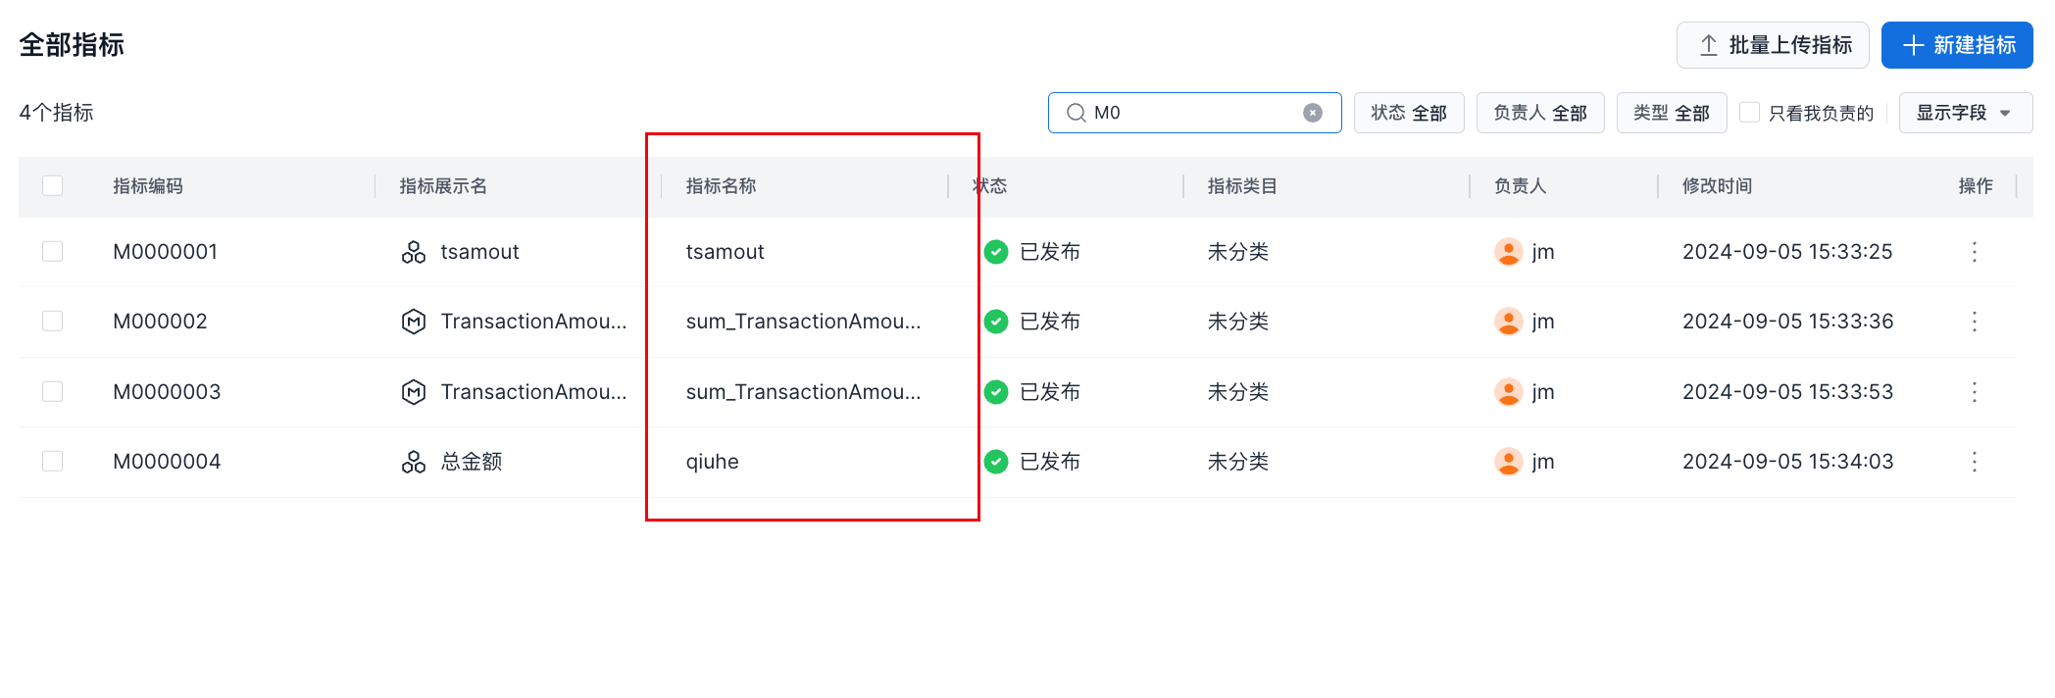This screenshot has height=698, width=2055.
Task: Open the more actions menu for M0000001
Action: tap(1974, 252)
